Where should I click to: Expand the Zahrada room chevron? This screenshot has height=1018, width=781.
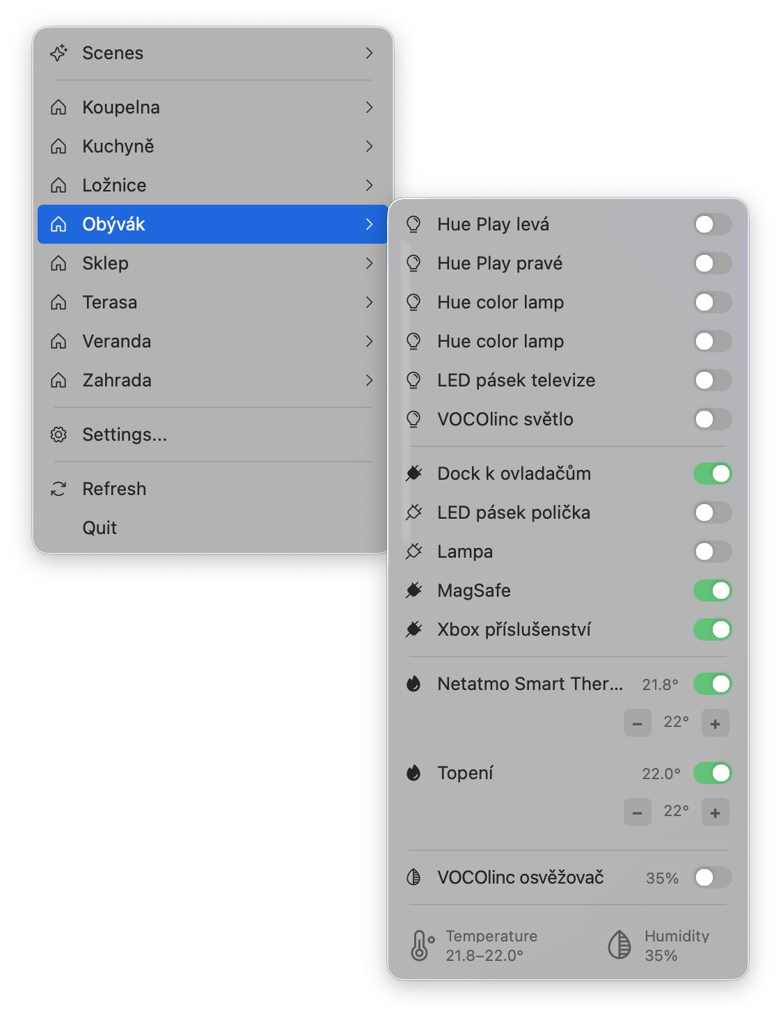click(x=370, y=380)
